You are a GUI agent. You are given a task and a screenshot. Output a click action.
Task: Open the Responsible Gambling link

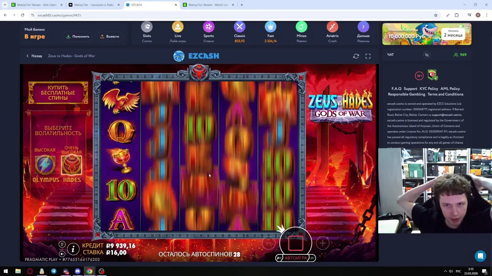(406, 94)
